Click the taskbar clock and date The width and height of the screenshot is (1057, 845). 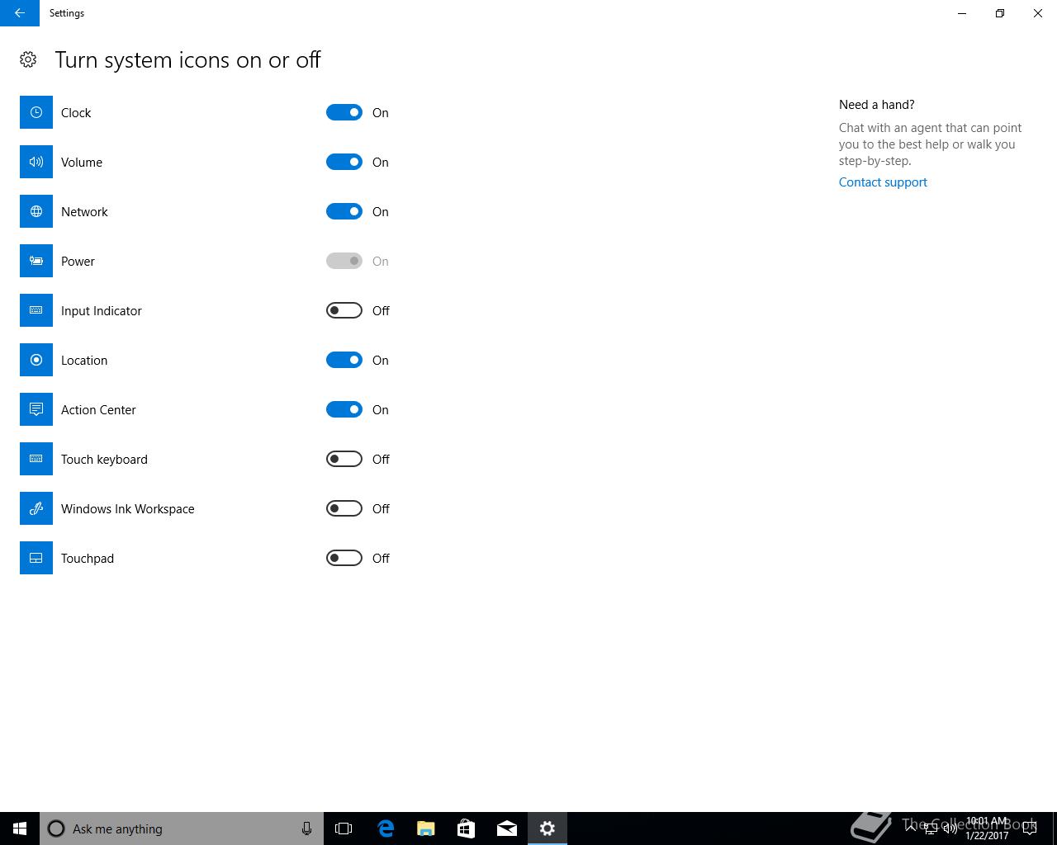tap(987, 828)
